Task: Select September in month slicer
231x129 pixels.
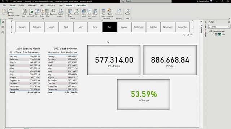Action: pos(139,27)
